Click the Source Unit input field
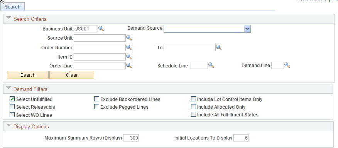Viewport: 338px width, 148px height. pos(100,38)
